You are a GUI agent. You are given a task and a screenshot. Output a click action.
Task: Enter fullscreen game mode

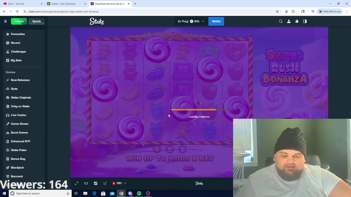coord(77,183)
